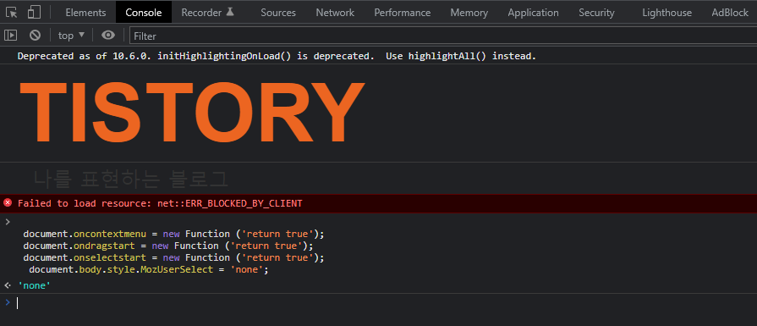Screen dimensions: 757x326
Task: Go to the Performance tab
Action: [402, 13]
